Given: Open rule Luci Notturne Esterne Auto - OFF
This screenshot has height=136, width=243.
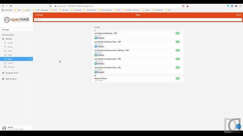Looking at the screenshot, I should click(138, 44).
